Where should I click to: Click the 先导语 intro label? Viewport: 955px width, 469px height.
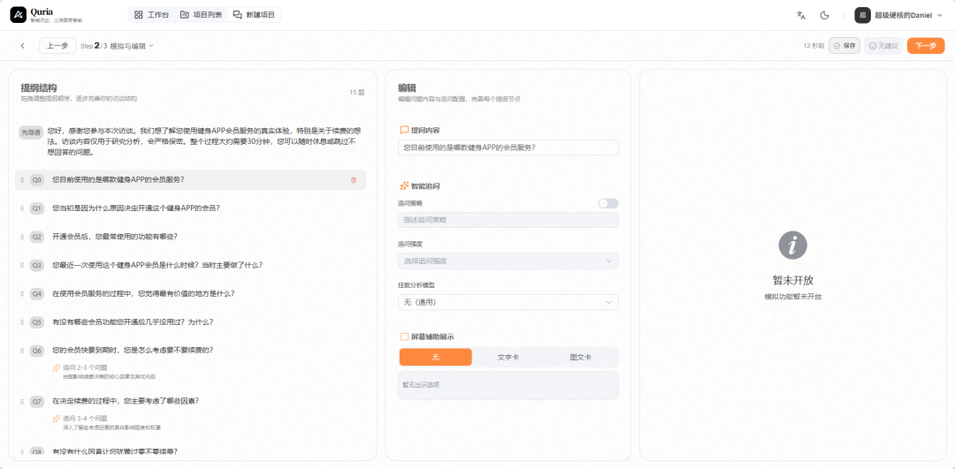click(30, 132)
